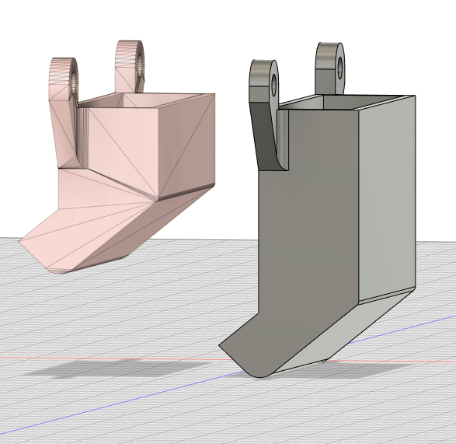Click the dark left bracket arm of gray body
The width and height of the screenshot is (456, 444).
[264, 135]
